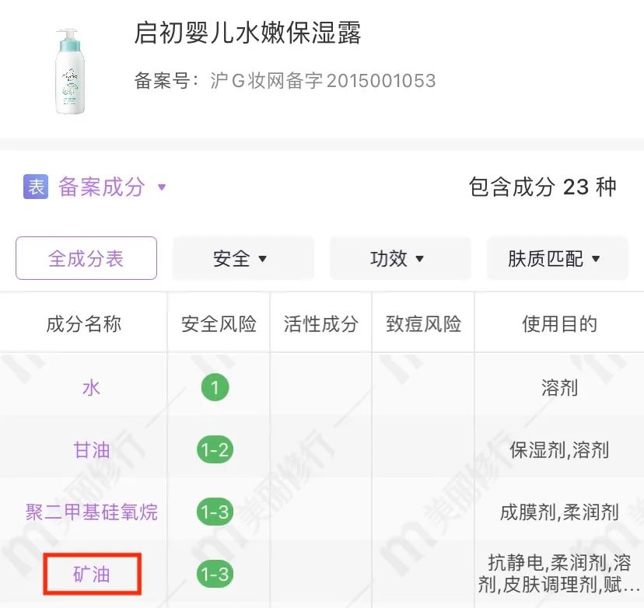Click the 1-3 safety badge for 聚二甲基硅氧烷
The image size is (644, 608).
tap(215, 512)
